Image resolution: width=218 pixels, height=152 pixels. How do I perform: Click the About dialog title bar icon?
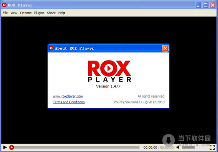click(51, 48)
